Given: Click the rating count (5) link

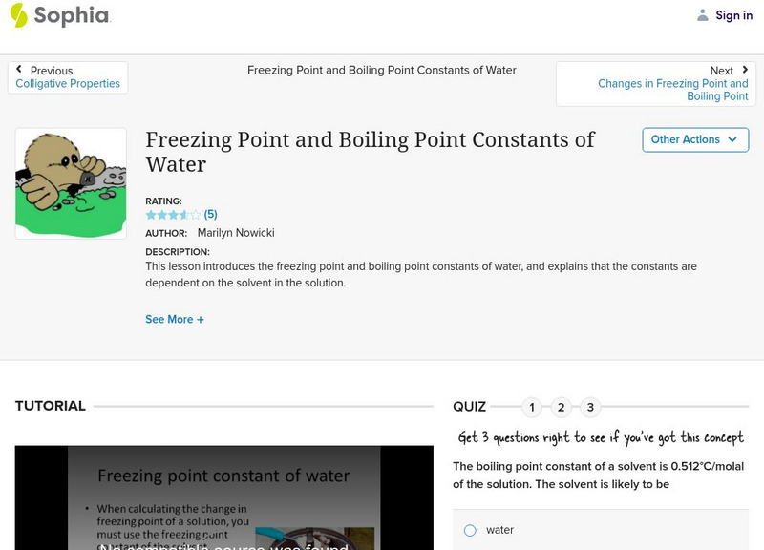Looking at the screenshot, I should (x=211, y=215).
